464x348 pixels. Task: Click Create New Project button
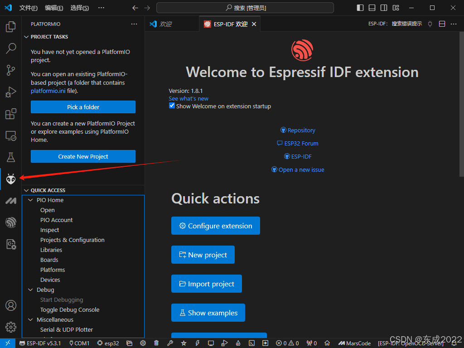tap(83, 156)
